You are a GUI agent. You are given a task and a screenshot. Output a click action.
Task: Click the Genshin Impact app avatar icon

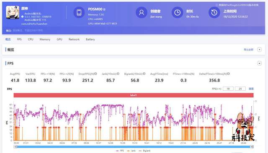[13, 12]
